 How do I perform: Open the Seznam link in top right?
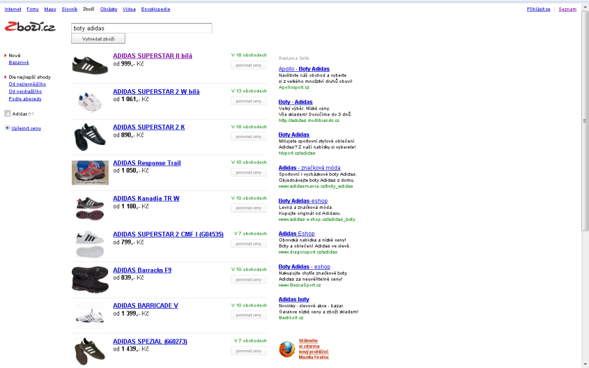click(x=567, y=9)
